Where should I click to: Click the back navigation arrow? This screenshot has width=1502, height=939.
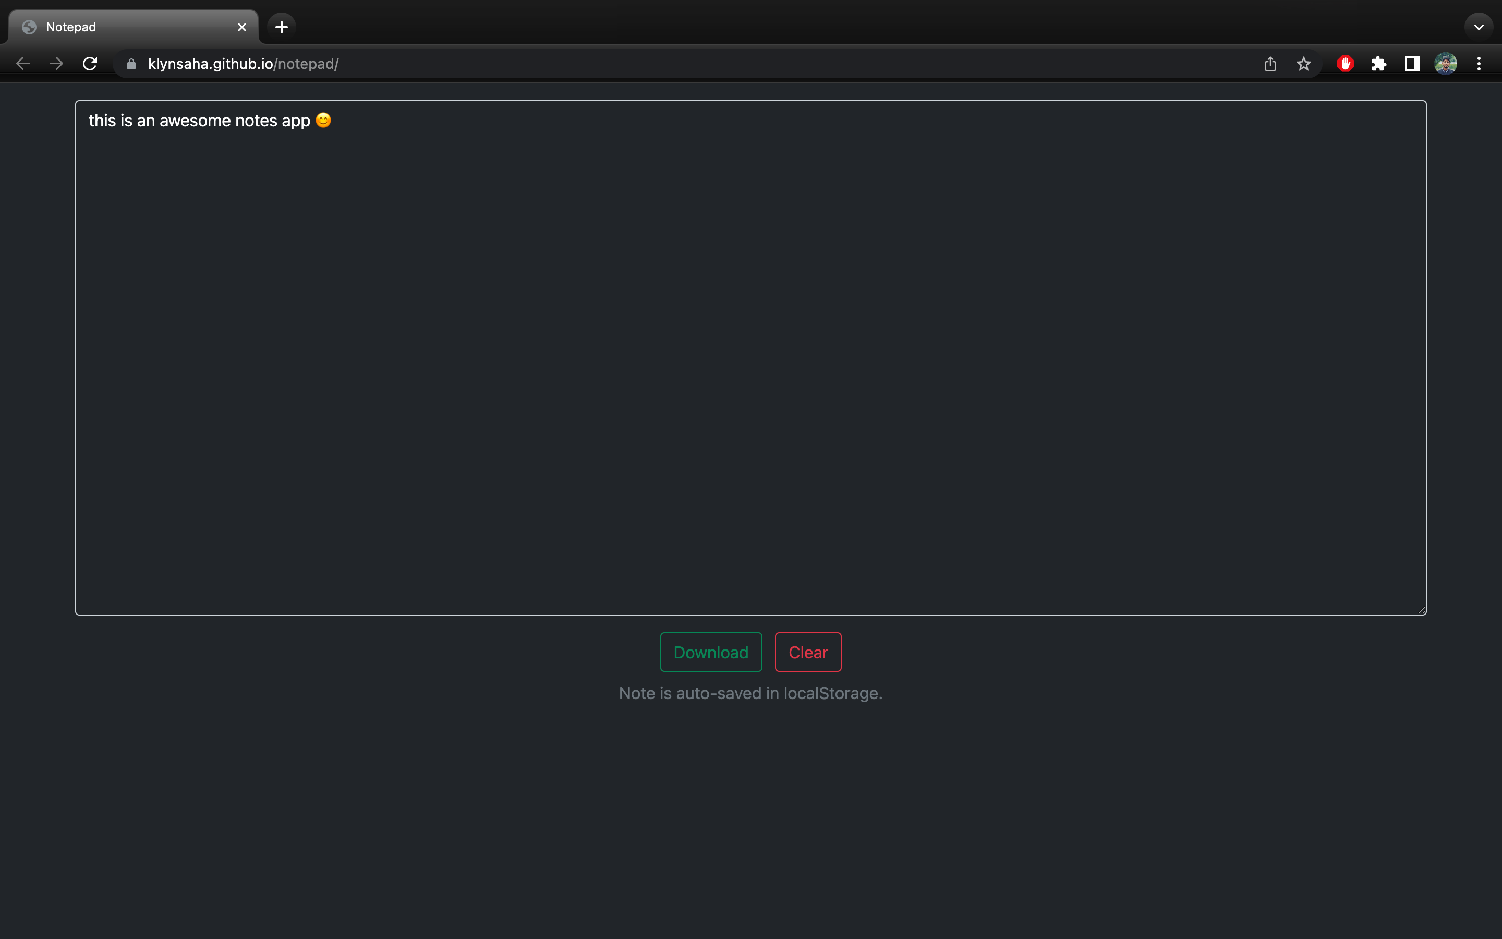[22, 63]
